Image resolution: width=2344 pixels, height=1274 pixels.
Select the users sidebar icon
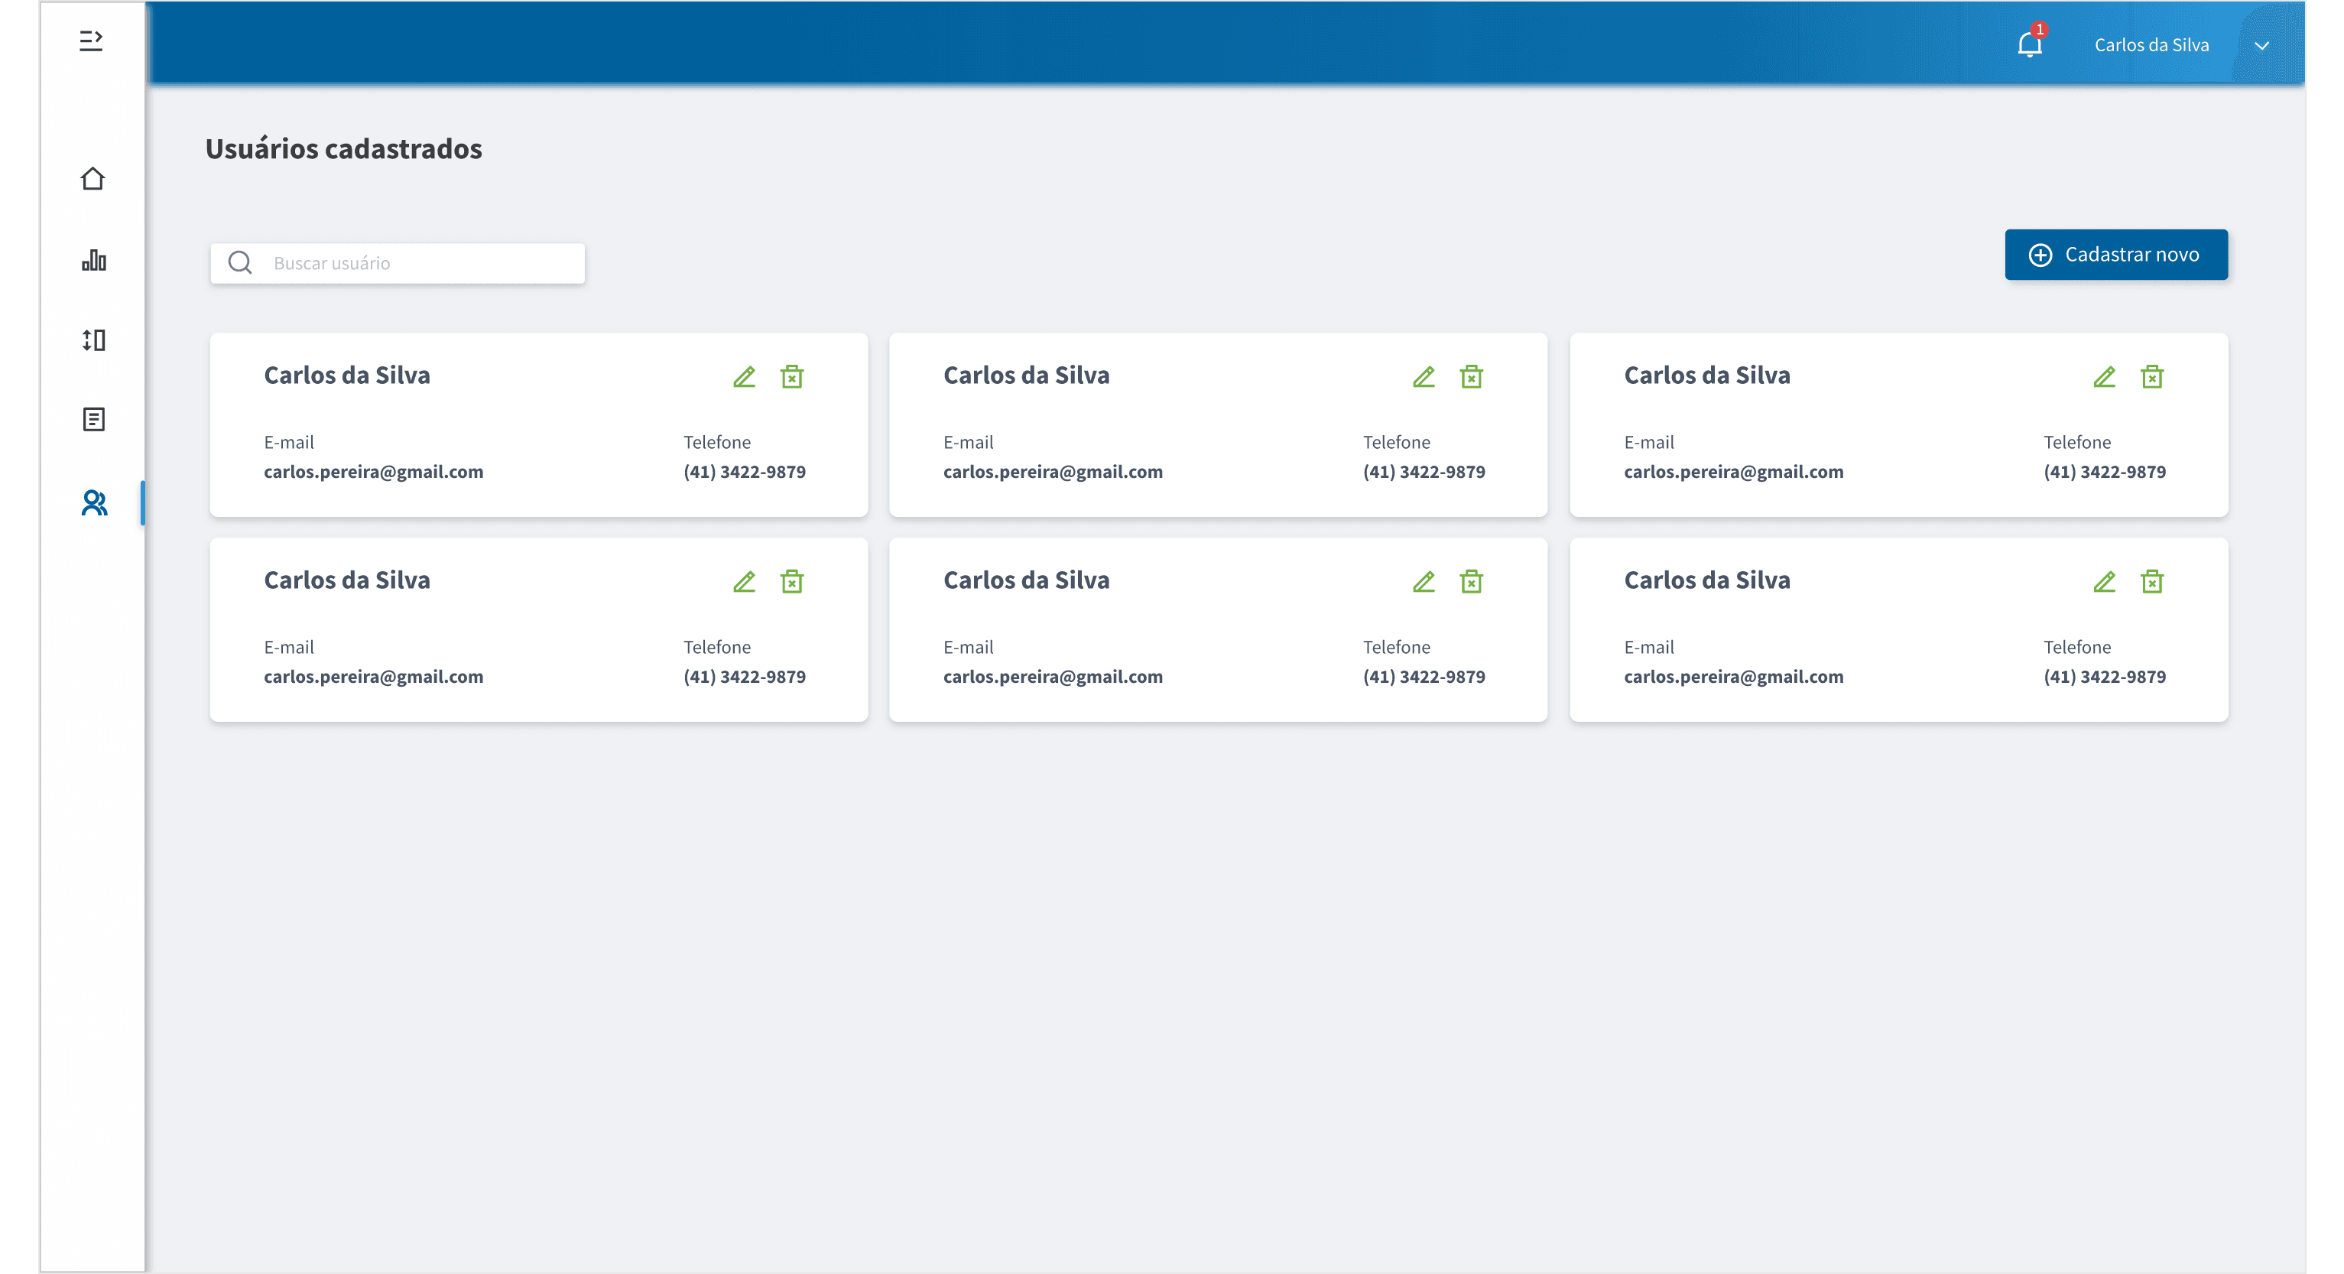[95, 502]
